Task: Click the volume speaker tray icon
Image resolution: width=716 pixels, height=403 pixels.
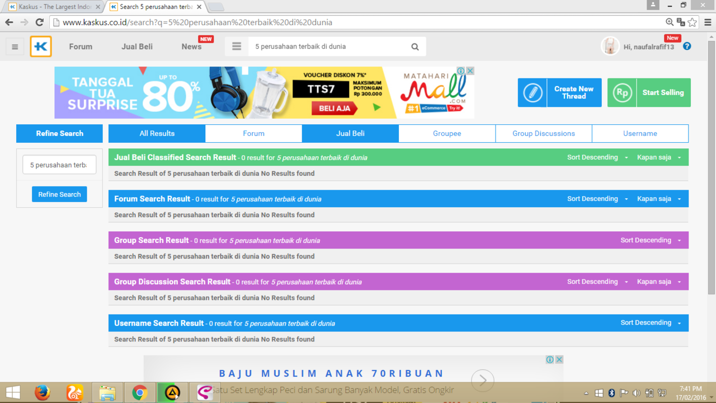Action: pyautogui.click(x=637, y=393)
